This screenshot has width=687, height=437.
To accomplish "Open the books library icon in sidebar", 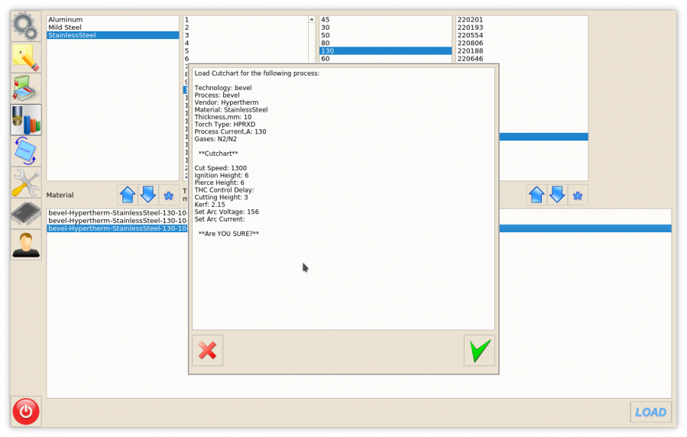I will [x=25, y=89].
